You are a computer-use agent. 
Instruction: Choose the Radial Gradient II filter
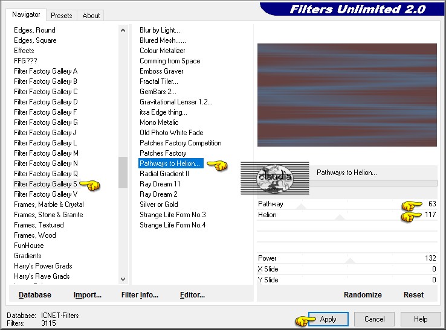[164, 174]
